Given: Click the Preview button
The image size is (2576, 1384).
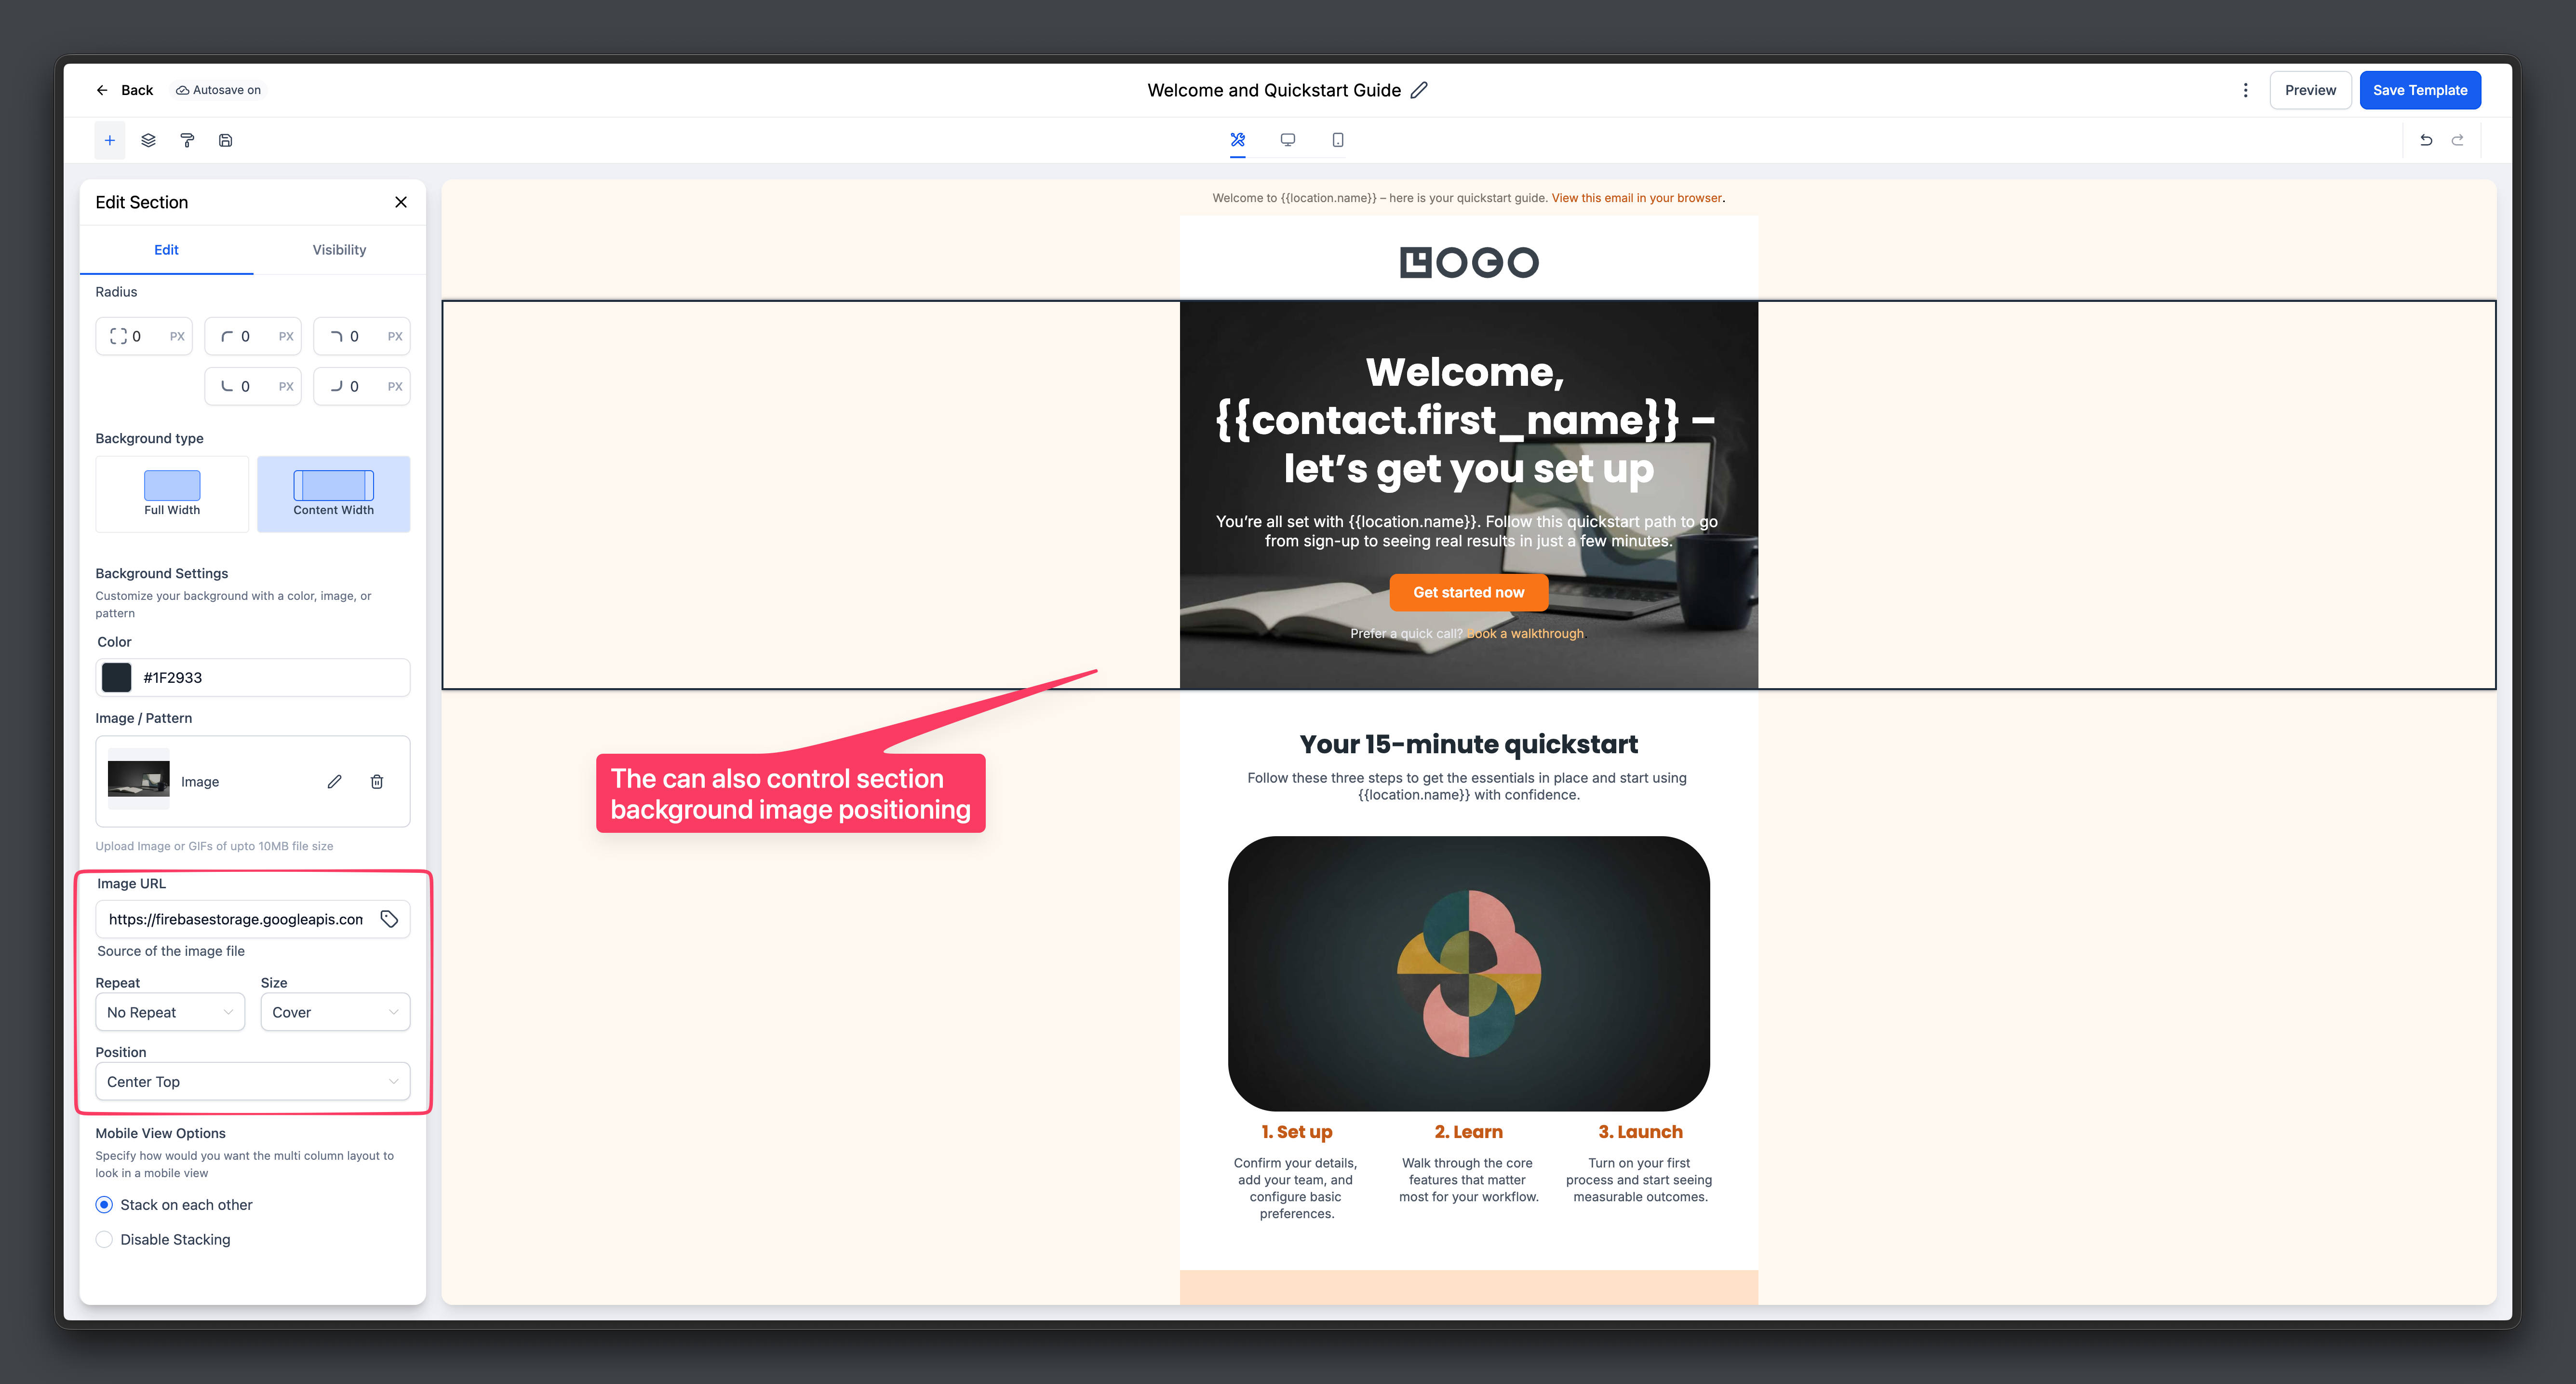Looking at the screenshot, I should [x=2310, y=90].
